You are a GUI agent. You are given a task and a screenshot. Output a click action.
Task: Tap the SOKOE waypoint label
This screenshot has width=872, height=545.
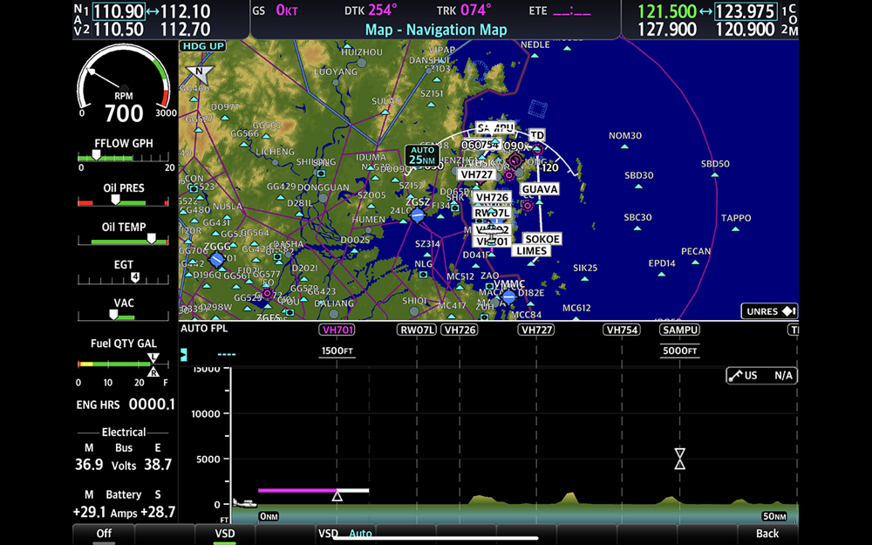pyautogui.click(x=542, y=239)
